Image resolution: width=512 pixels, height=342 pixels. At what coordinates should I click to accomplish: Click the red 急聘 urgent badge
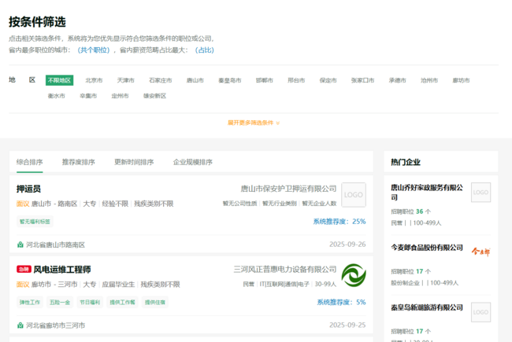coord(24,270)
